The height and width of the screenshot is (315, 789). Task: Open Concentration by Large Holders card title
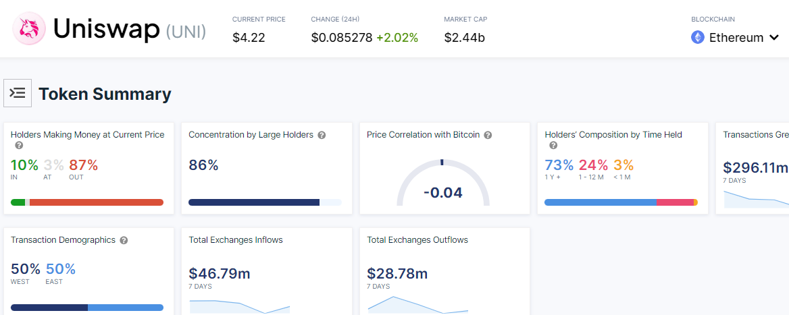251,135
